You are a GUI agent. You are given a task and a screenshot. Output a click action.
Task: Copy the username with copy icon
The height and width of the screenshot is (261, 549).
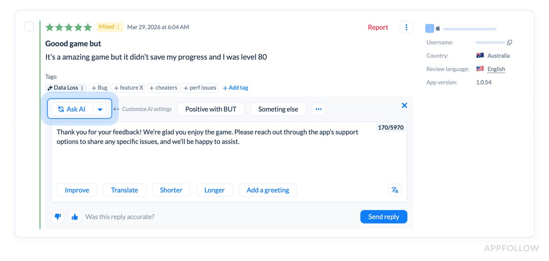coord(509,42)
